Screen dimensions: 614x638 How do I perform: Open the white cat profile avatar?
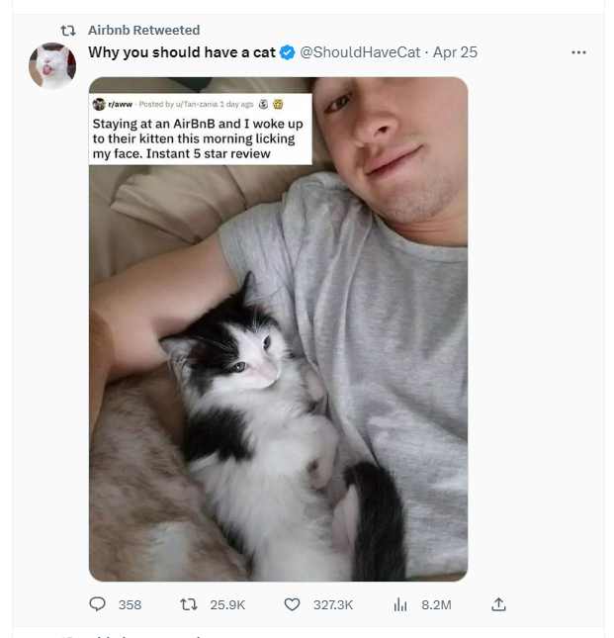click(x=52, y=66)
